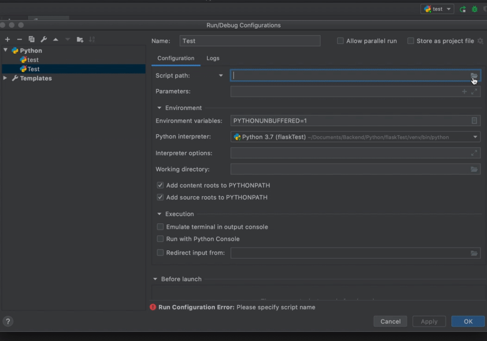
Task: Cancel the Run/Debug Configurations dialog
Action: 390,321
